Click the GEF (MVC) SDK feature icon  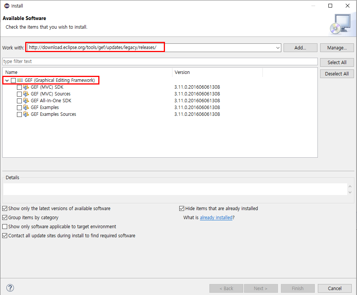coord(26,87)
